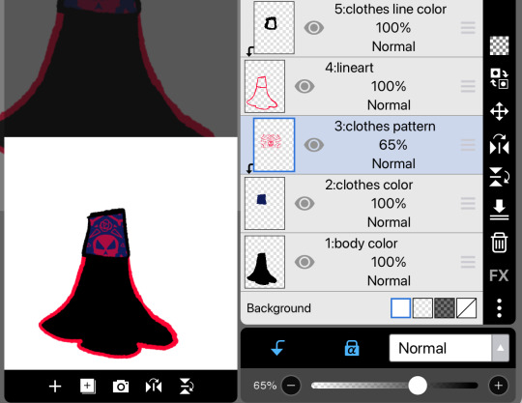Flip layer horizontally in right toolbar
The width and height of the screenshot is (522, 403).
[x=499, y=145]
